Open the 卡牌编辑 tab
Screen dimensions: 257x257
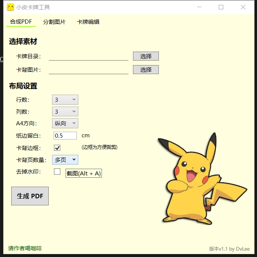tap(88, 22)
